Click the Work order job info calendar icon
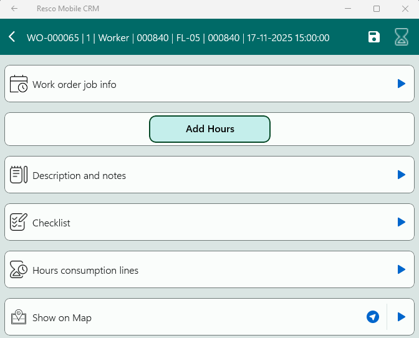The height and width of the screenshot is (338, 419). (x=19, y=84)
